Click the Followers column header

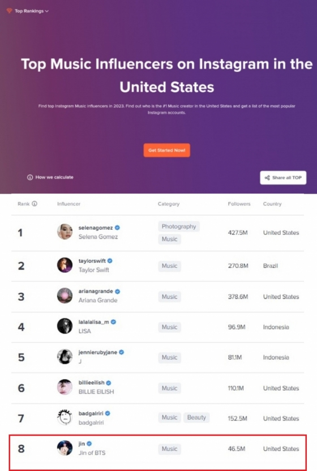(239, 204)
